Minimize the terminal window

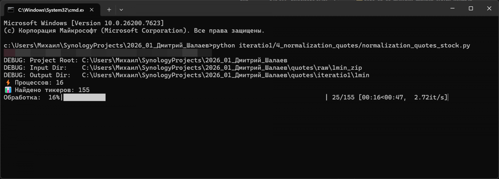(453, 9)
